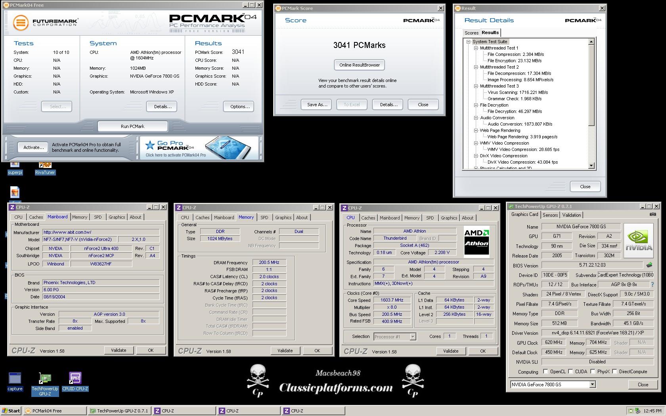Click the BIOS Version field in GPU-Z
666x416 pixels.
click(592, 265)
